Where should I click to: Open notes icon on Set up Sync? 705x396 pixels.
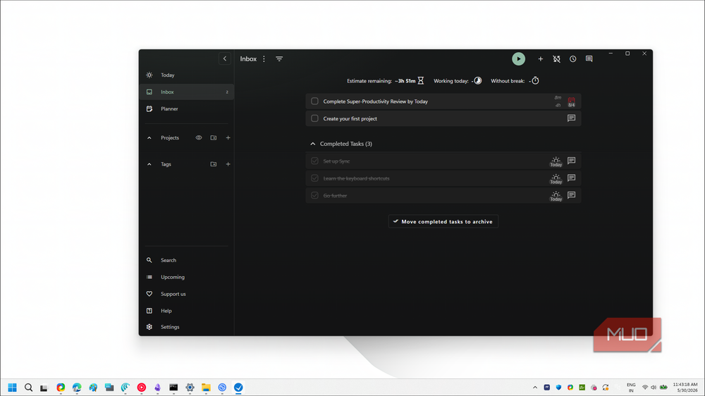click(x=572, y=161)
